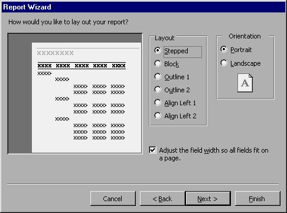Click the report layout preview image
This screenshot has width=287, height=213.
point(75,93)
